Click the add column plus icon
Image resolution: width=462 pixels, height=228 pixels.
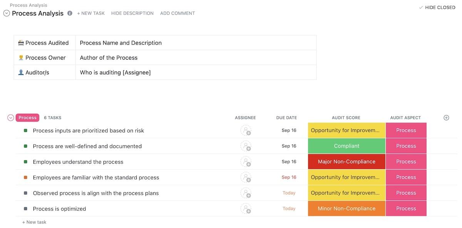[446, 118]
